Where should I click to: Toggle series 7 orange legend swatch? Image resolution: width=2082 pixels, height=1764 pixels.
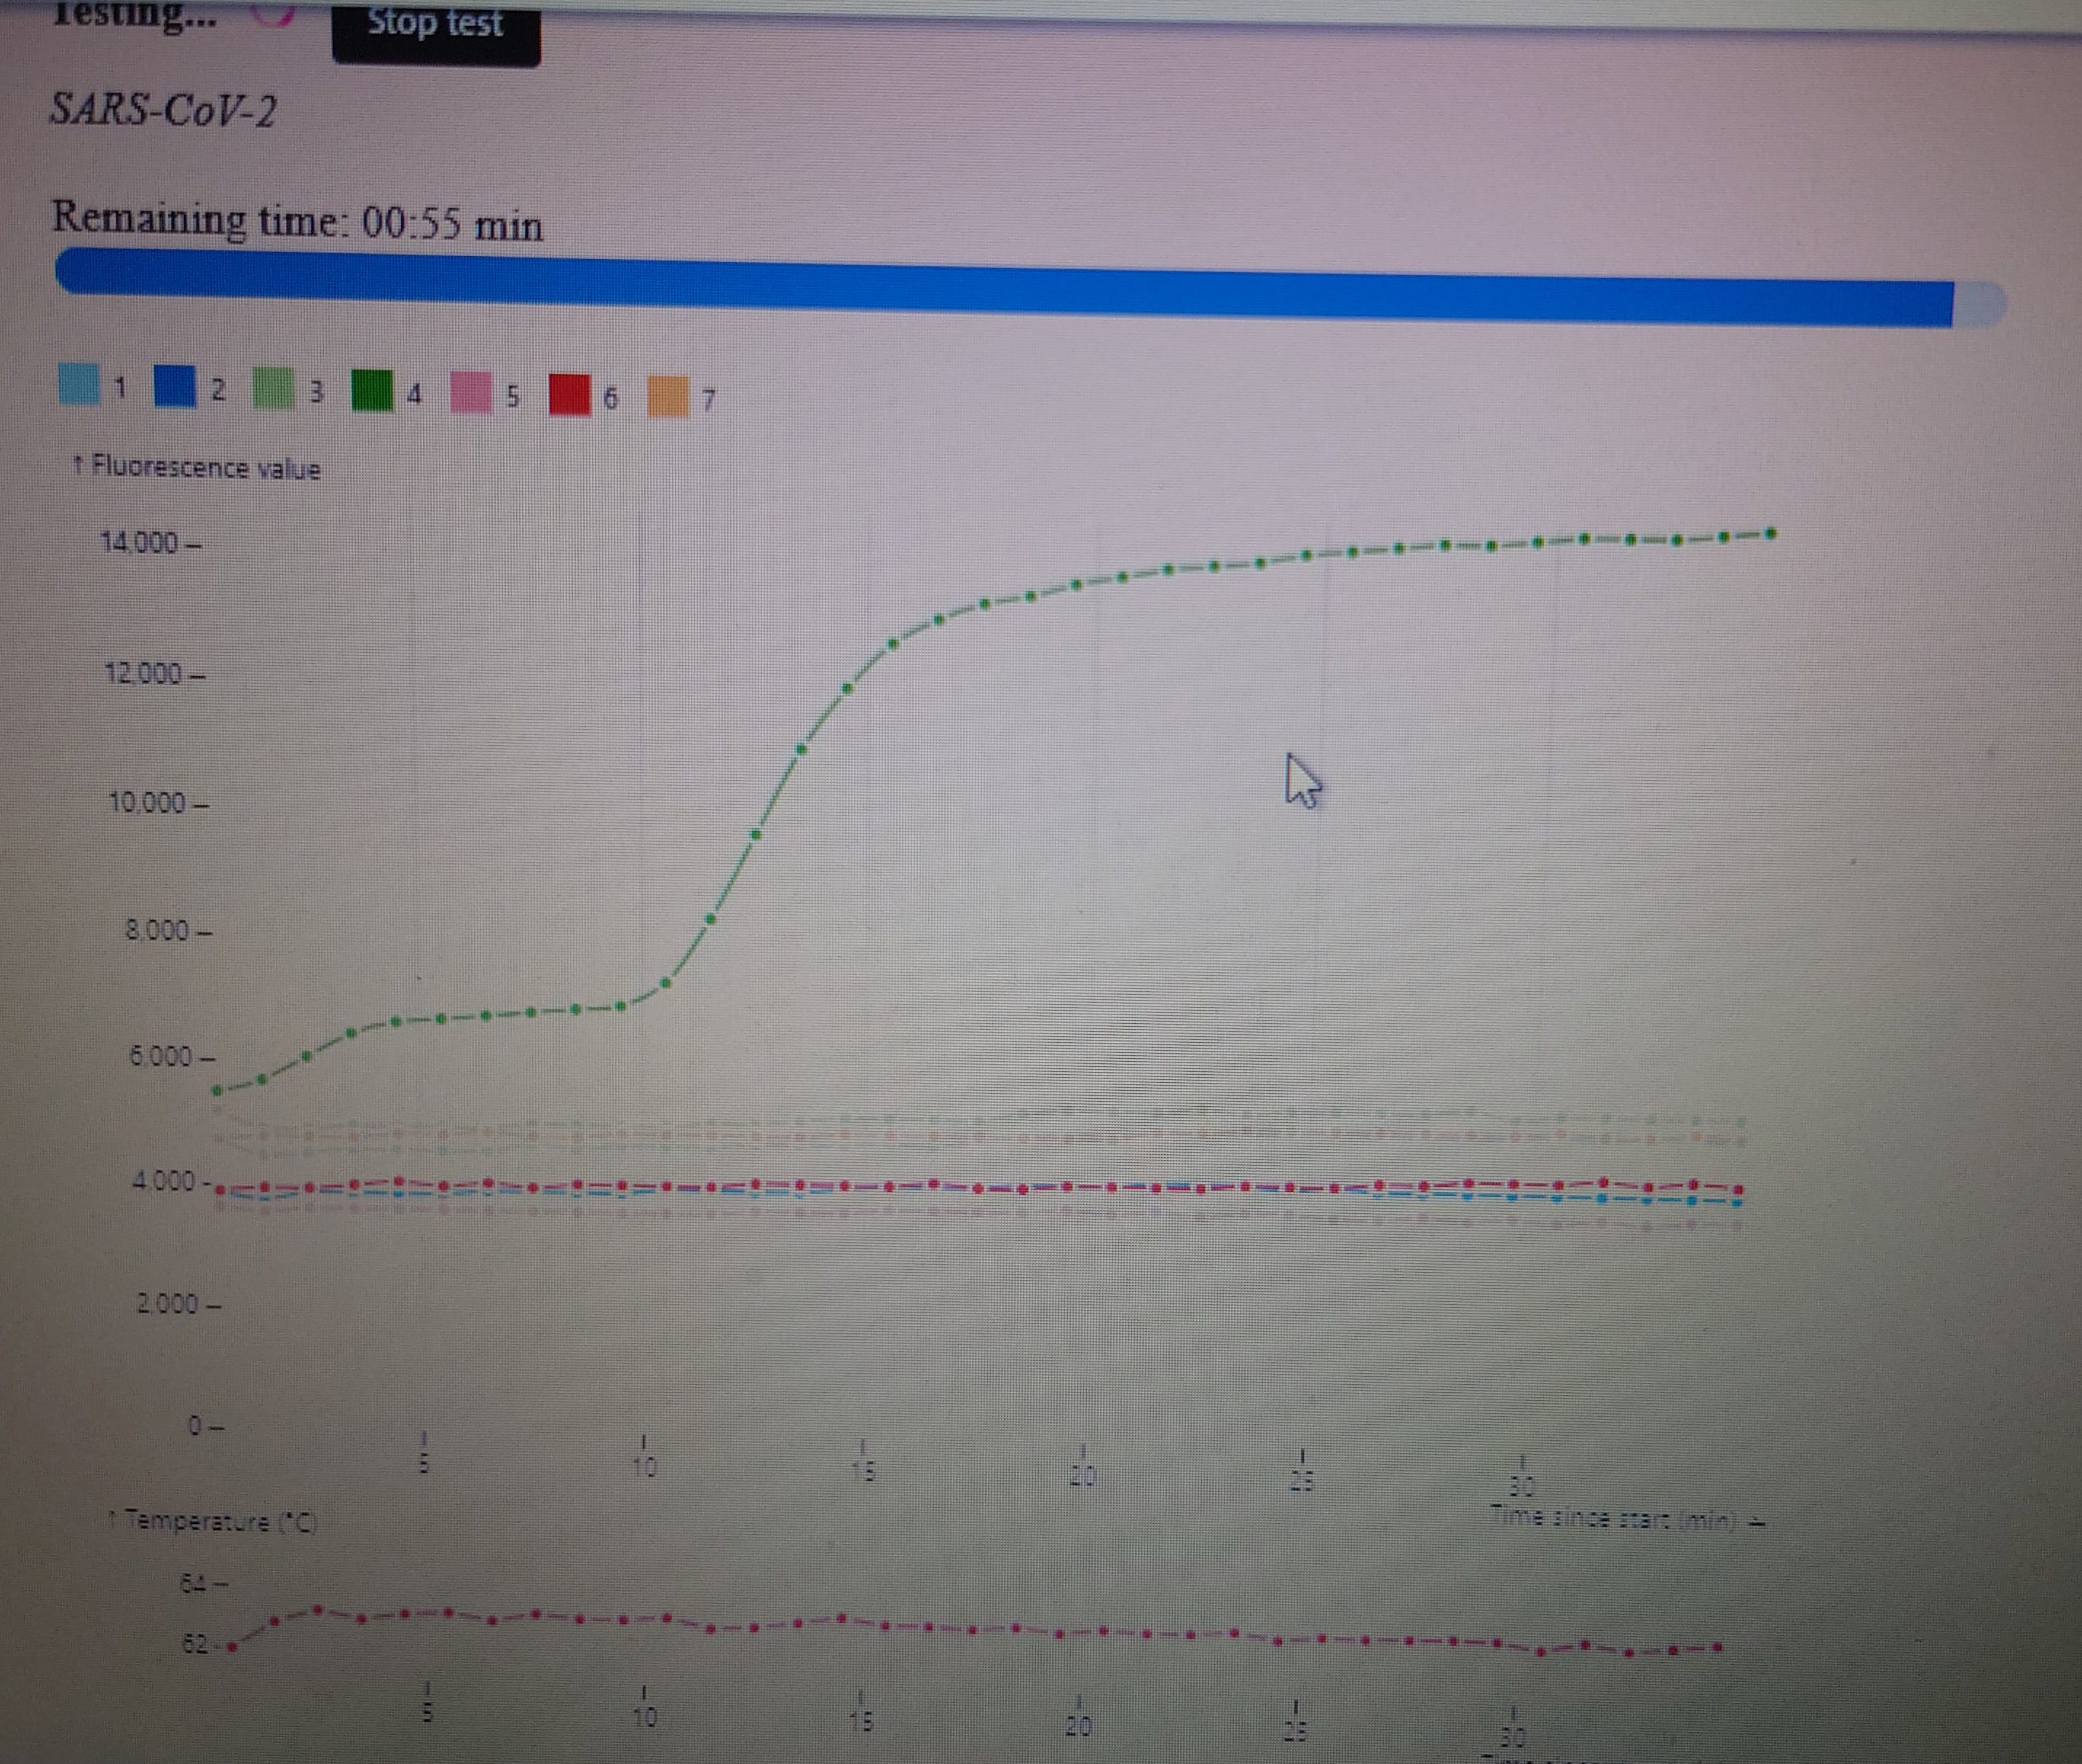coord(668,396)
